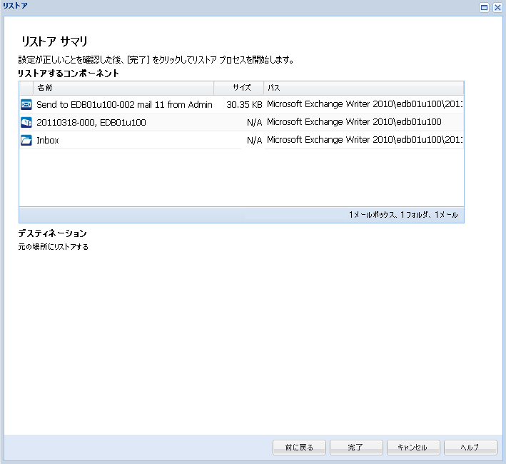The width and height of the screenshot is (506, 464).
Task: Select the 'Inbox' row name
Action: point(48,141)
